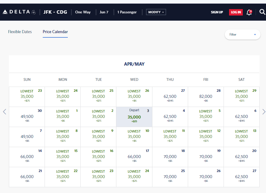Click the LOG IN button
Screen dimensions: 266x193
pos(236,12)
